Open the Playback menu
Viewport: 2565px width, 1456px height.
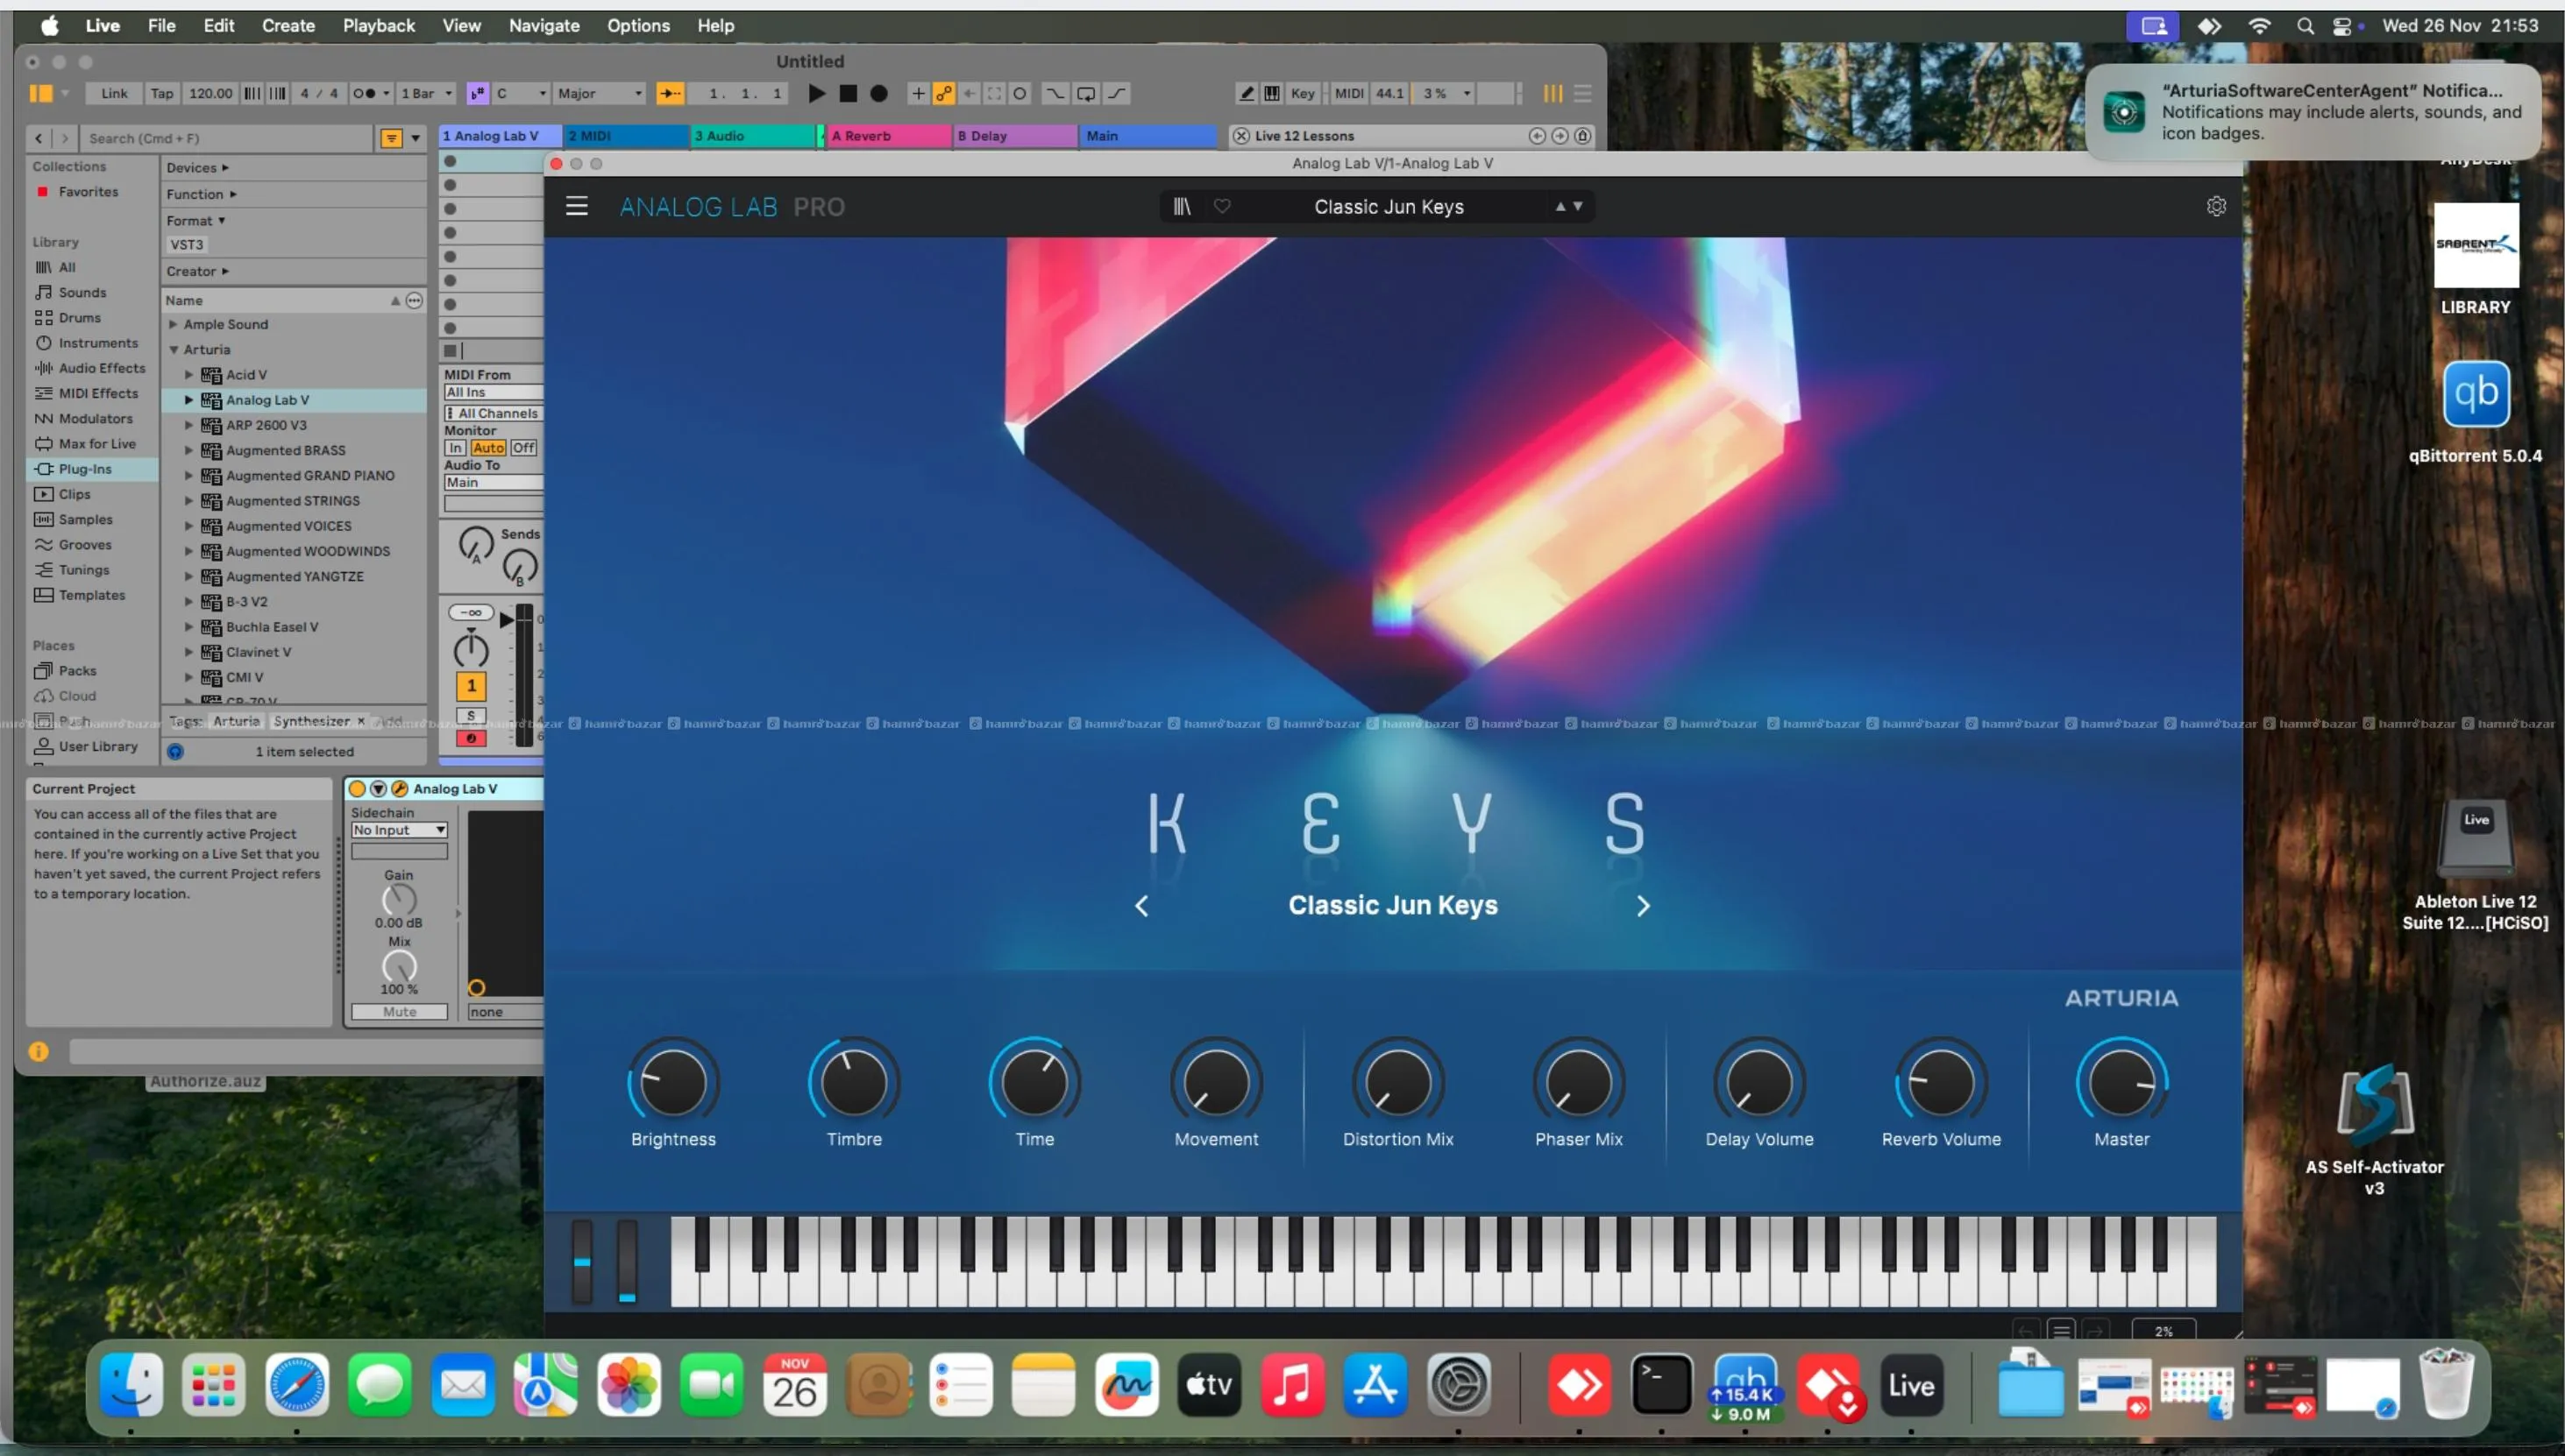378,25
